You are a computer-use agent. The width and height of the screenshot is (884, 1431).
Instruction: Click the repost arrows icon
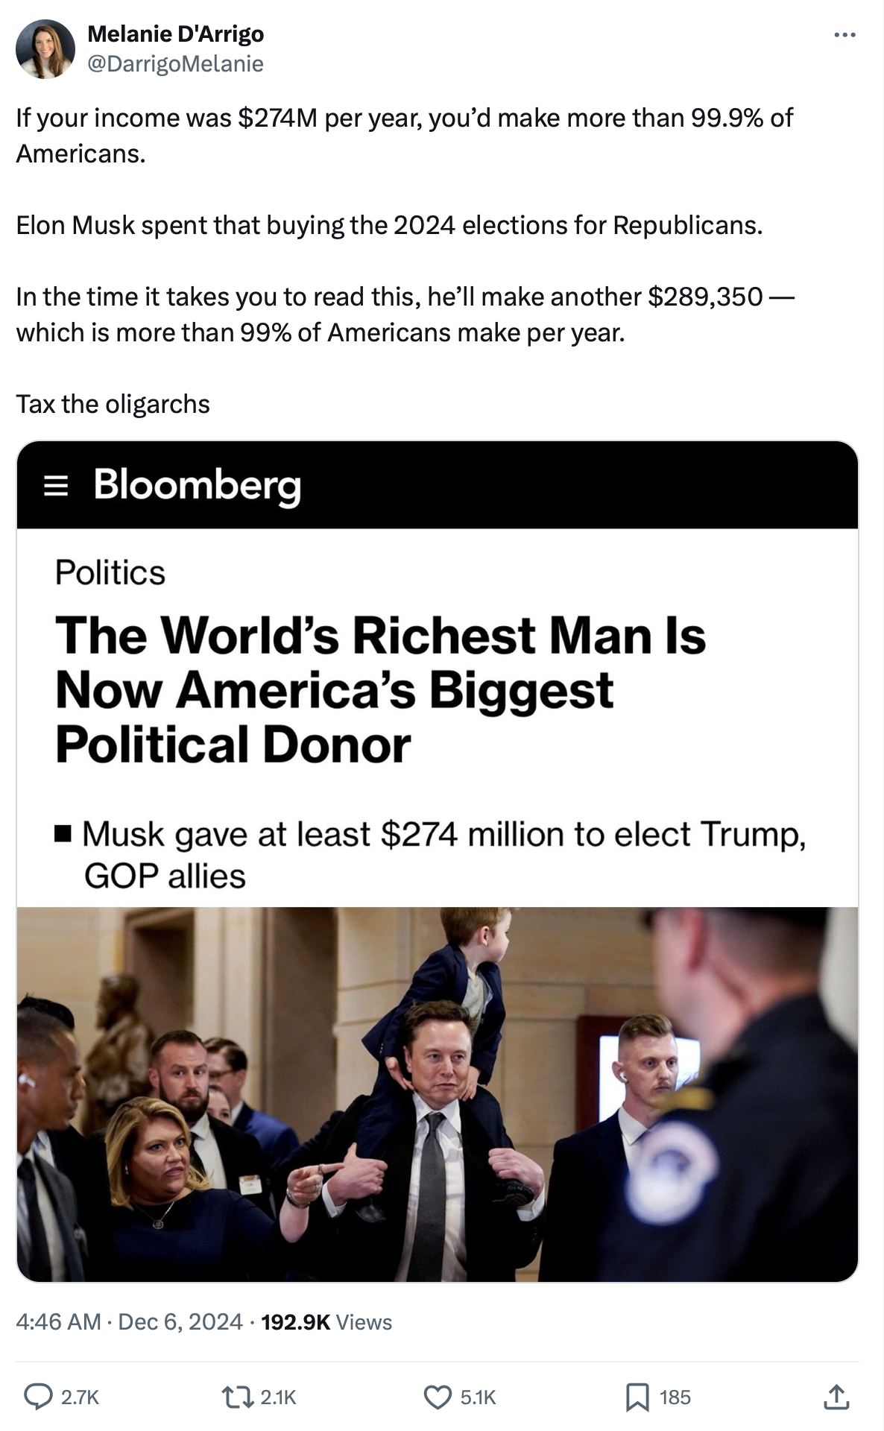click(x=238, y=1397)
